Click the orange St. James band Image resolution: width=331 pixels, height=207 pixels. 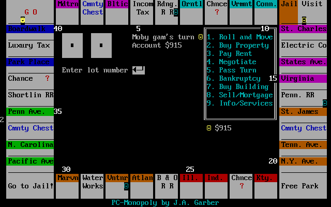[x=303, y=112]
